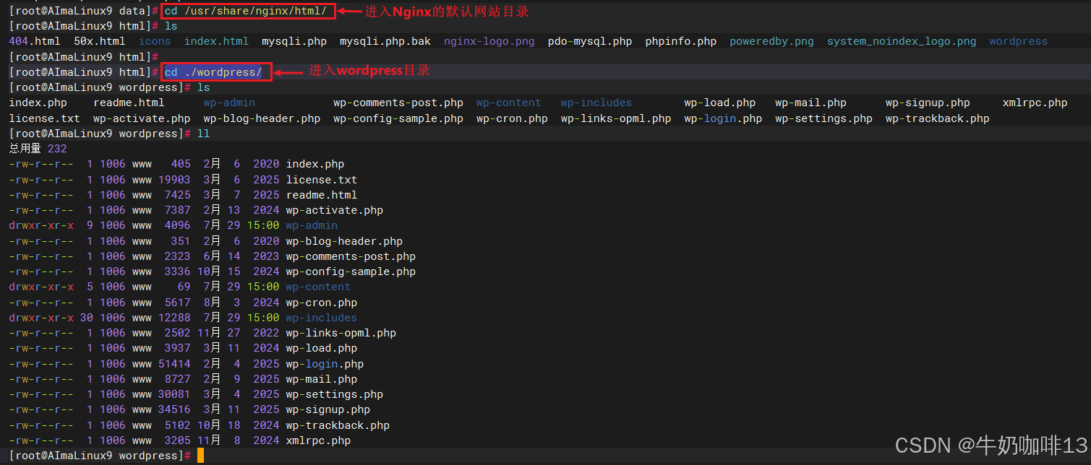Select size 405 of index.php
Viewport: 1091px width, 465px height.
point(181,164)
